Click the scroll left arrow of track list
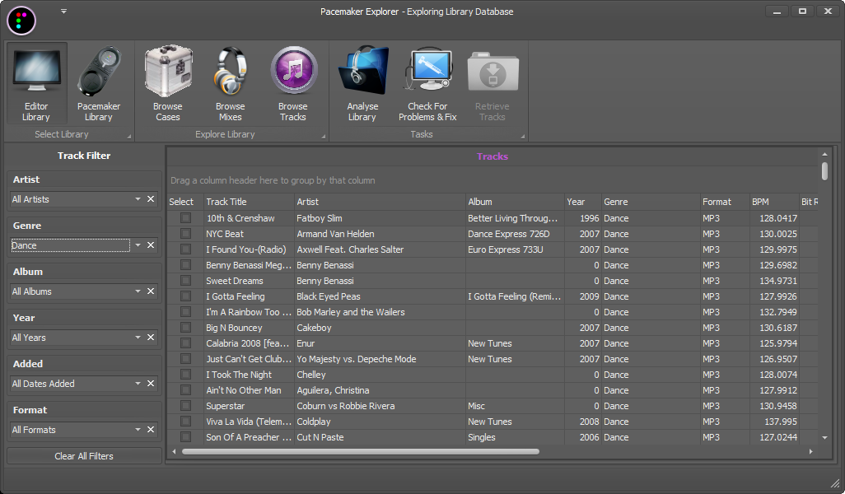The image size is (845, 494). [x=174, y=451]
